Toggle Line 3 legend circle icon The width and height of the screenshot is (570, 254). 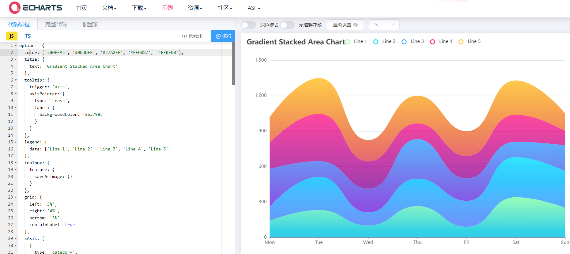[404, 42]
